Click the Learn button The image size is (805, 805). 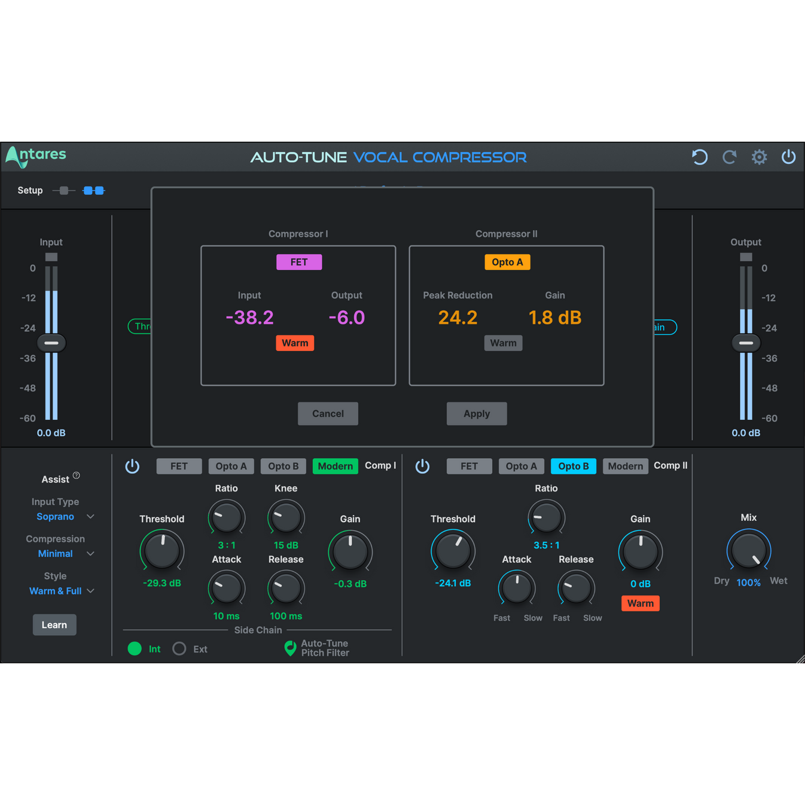click(54, 624)
